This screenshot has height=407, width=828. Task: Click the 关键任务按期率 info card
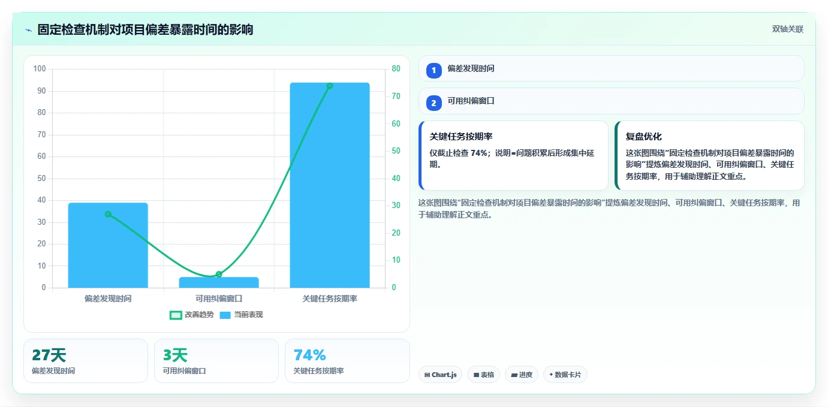[x=513, y=155]
